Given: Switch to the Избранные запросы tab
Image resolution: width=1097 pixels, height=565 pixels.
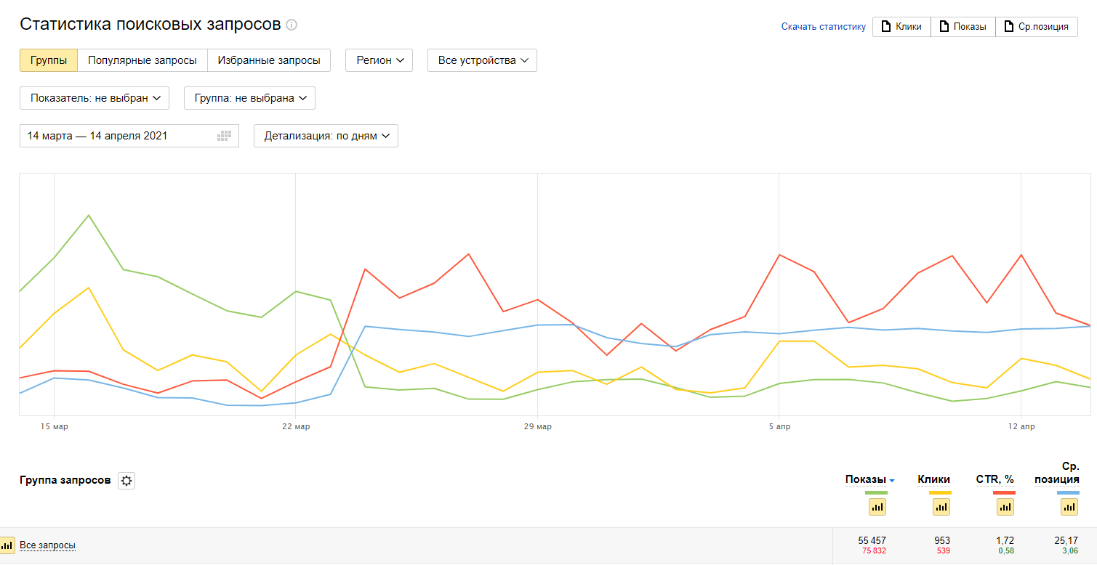Looking at the screenshot, I should [x=269, y=60].
